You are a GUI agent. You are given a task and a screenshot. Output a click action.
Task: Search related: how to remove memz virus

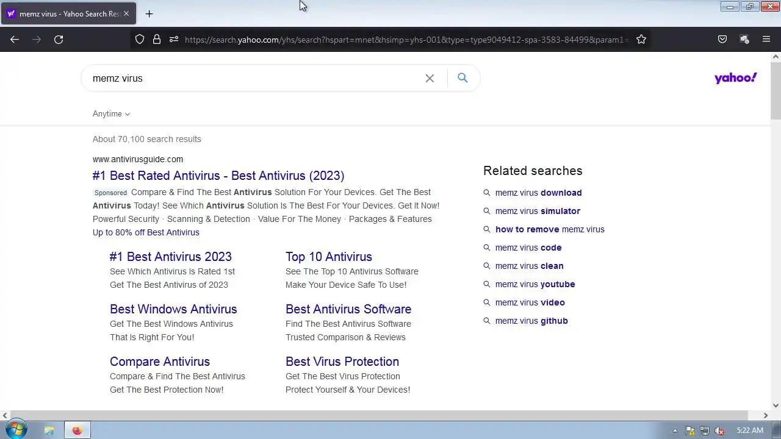[550, 229]
